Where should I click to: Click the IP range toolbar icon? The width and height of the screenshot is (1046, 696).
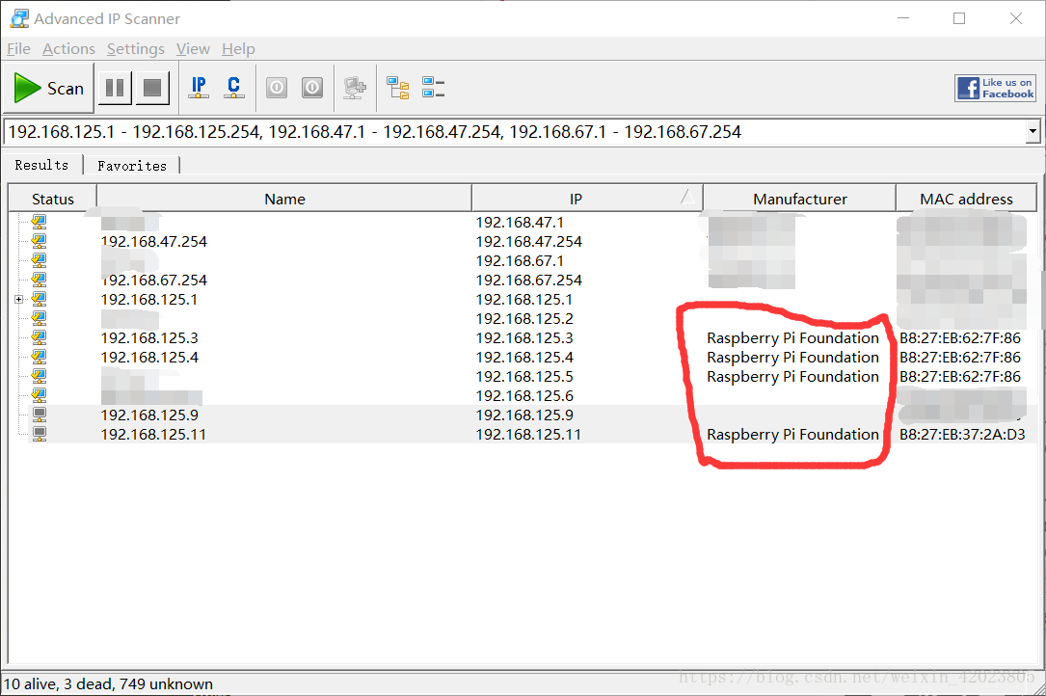(x=199, y=88)
